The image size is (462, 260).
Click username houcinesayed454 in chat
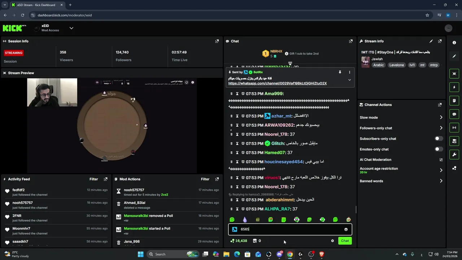point(283,162)
